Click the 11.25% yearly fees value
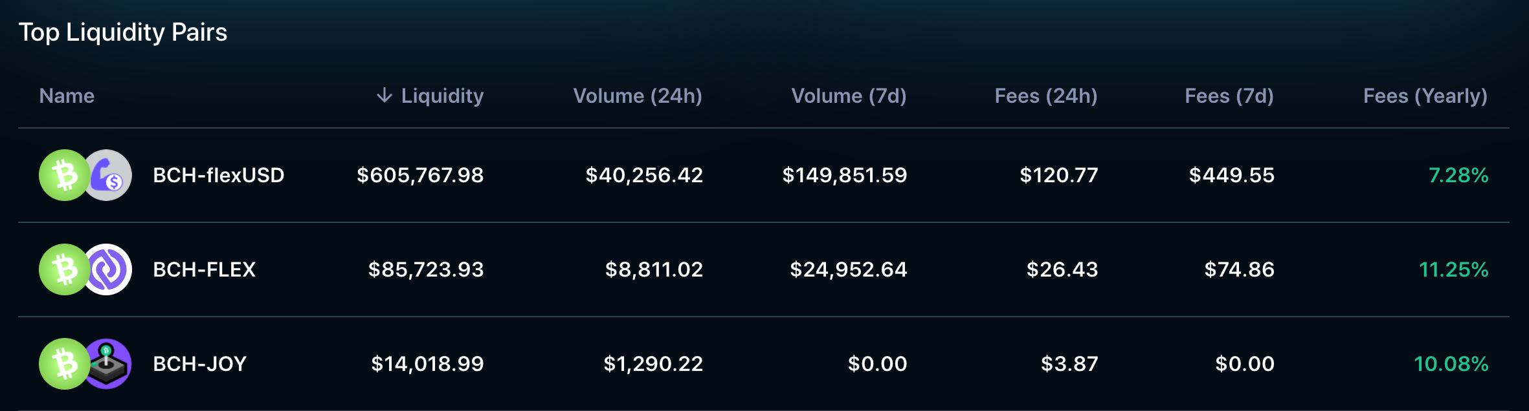1529x411 pixels. coord(1454,269)
